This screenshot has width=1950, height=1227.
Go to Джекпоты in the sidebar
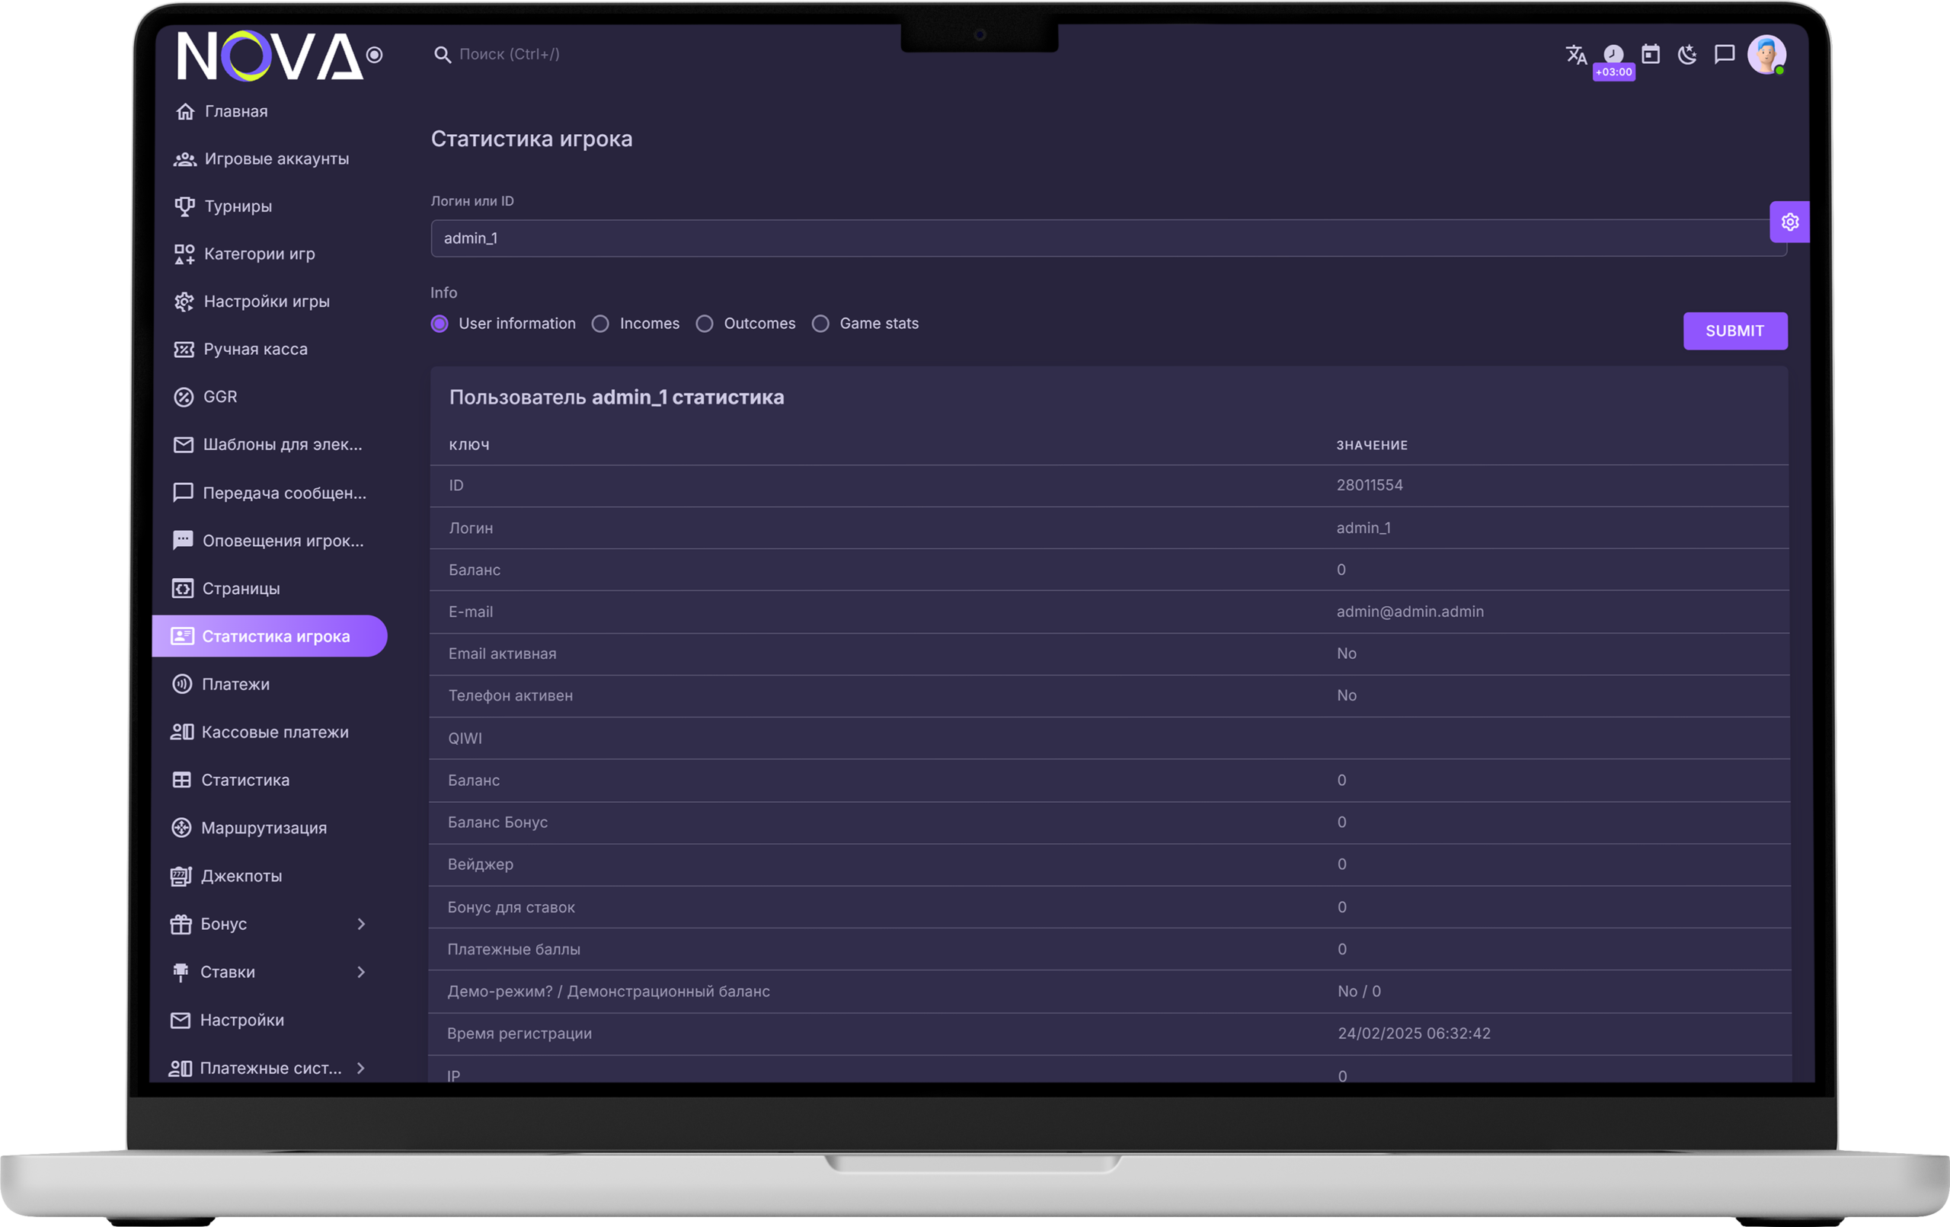[x=241, y=877]
